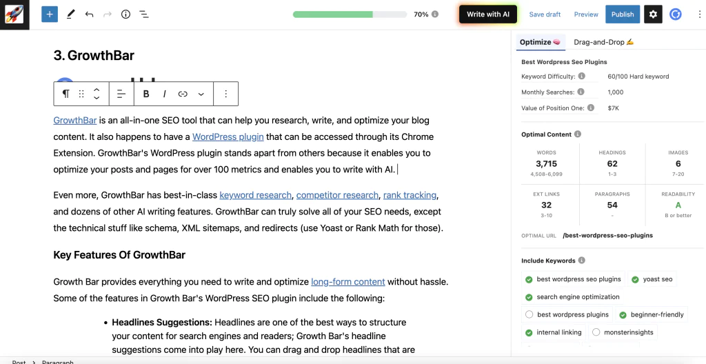The height and width of the screenshot is (364, 706).
Task: Click the PARAGRAPHS count 54 cell
Action: [x=612, y=205]
